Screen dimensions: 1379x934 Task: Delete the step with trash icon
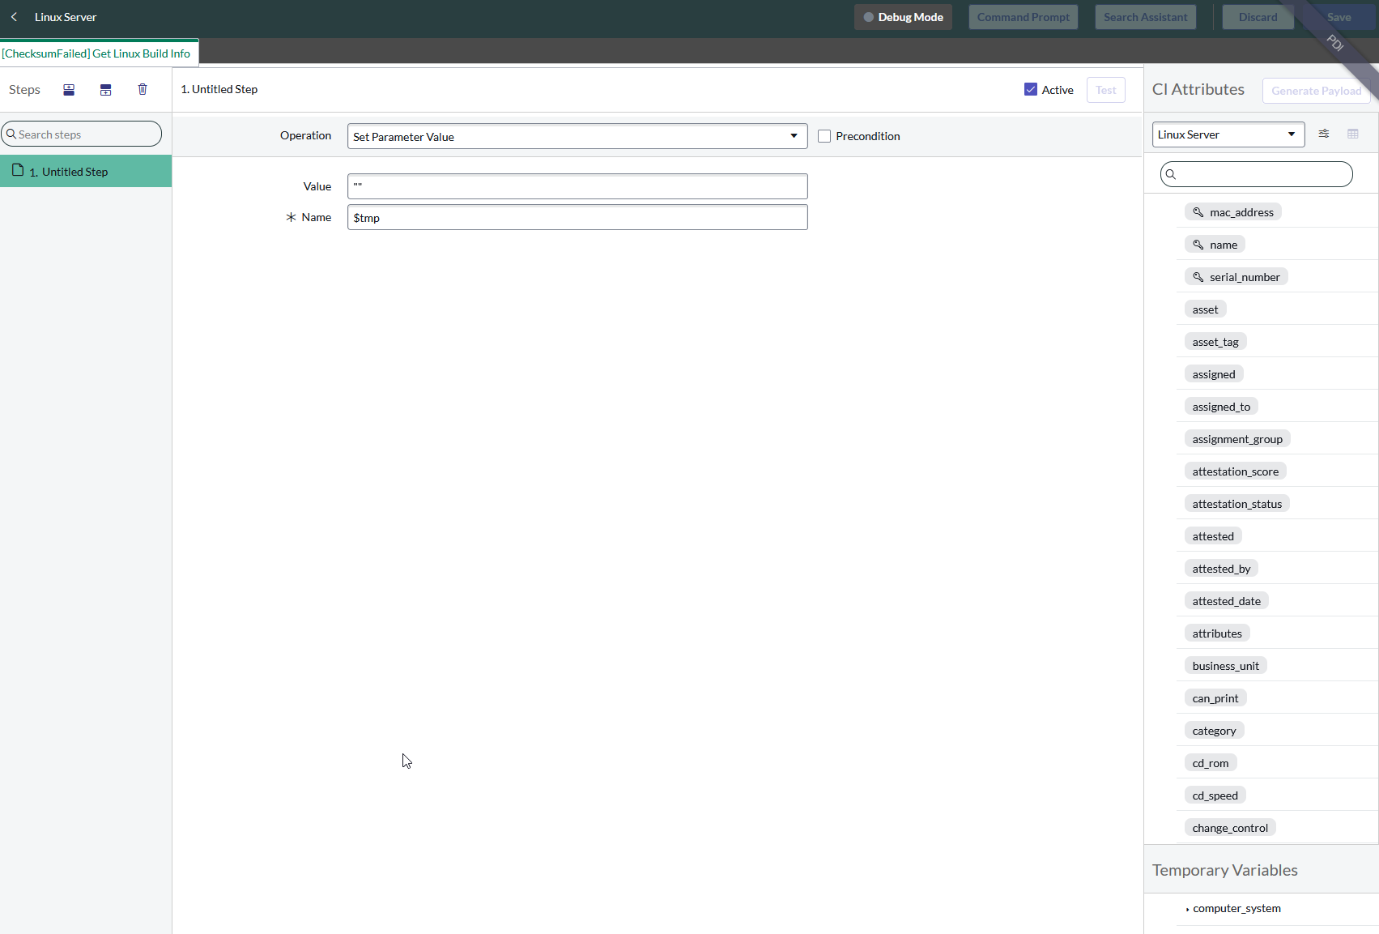pos(143,90)
